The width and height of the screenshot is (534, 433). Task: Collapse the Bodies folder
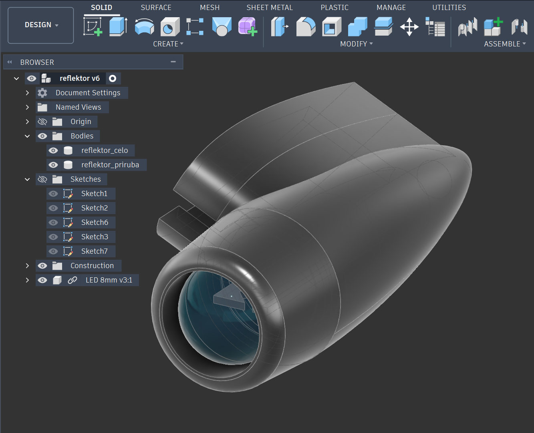point(27,136)
